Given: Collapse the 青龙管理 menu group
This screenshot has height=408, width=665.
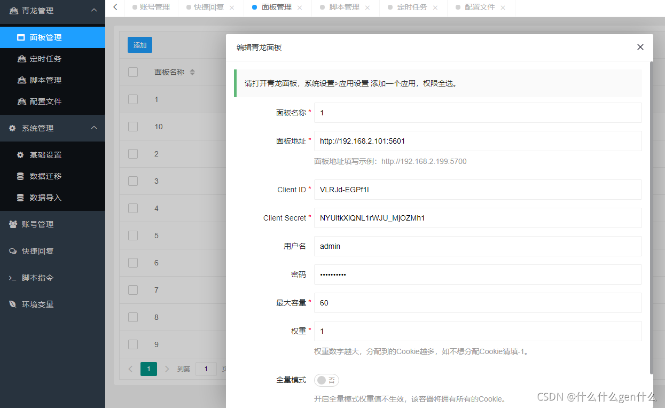Looking at the screenshot, I should click(94, 10).
